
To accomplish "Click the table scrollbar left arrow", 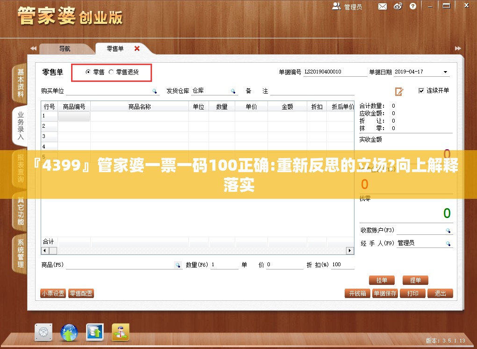I will click(x=45, y=251).
